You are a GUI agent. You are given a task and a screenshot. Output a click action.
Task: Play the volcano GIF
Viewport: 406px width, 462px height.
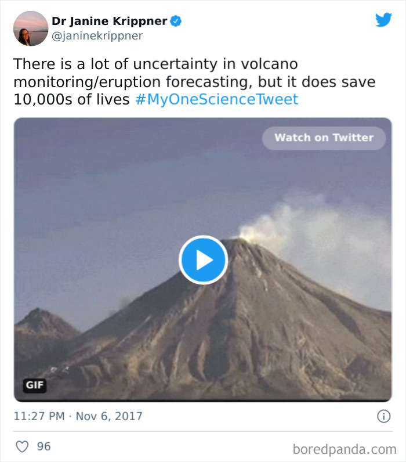coord(203,260)
